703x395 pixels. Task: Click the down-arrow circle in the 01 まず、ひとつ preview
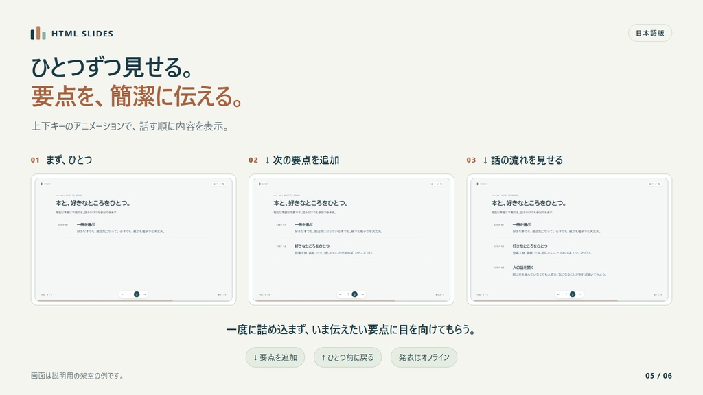point(137,294)
